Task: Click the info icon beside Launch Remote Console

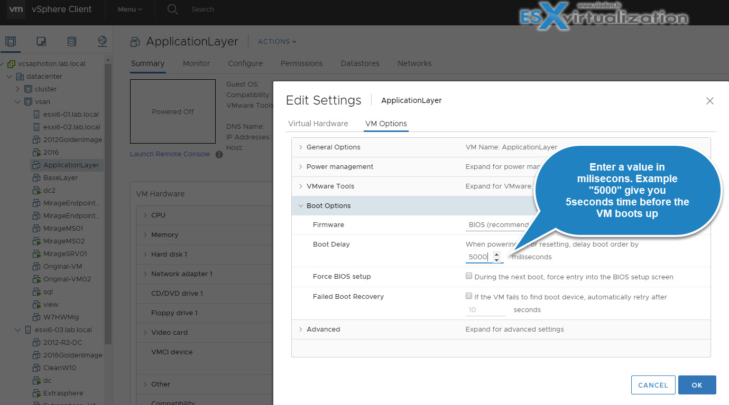Action: coord(219,154)
